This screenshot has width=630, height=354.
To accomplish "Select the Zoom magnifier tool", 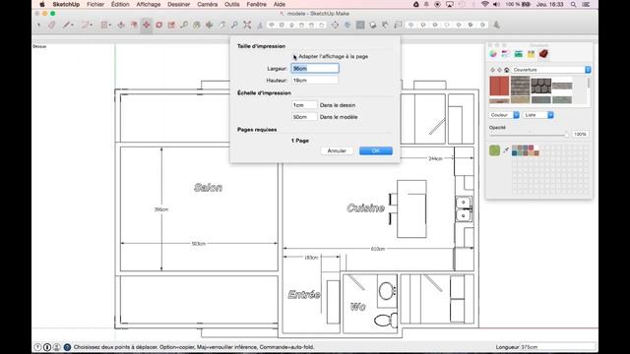I will point(234,25).
